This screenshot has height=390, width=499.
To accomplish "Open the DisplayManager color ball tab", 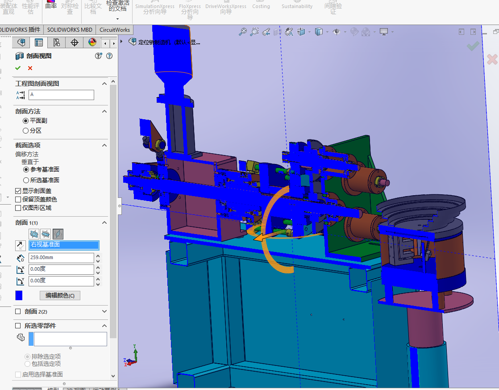I will pyautogui.click(x=92, y=42).
